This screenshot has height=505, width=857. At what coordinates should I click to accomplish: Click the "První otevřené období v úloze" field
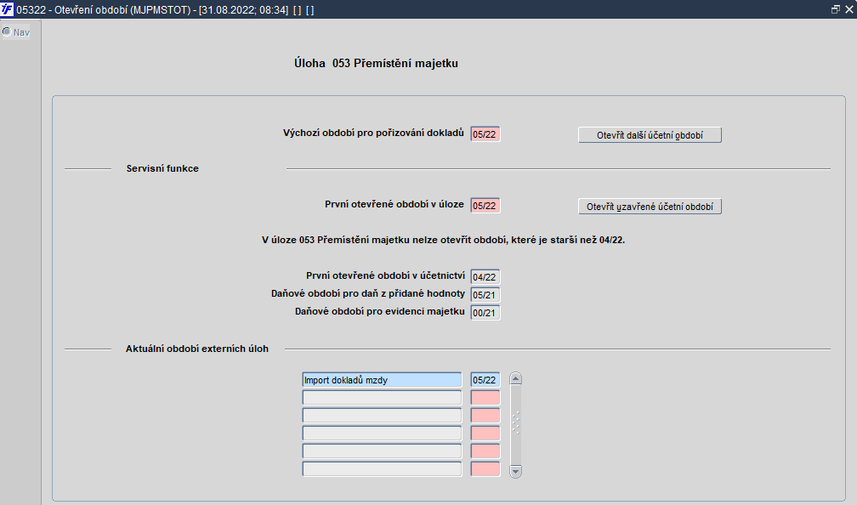pos(485,206)
